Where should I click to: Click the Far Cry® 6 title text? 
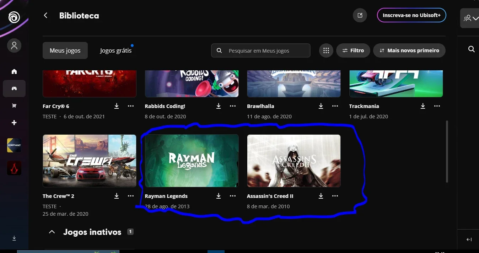pyautogui.click(x=56, y=106)
